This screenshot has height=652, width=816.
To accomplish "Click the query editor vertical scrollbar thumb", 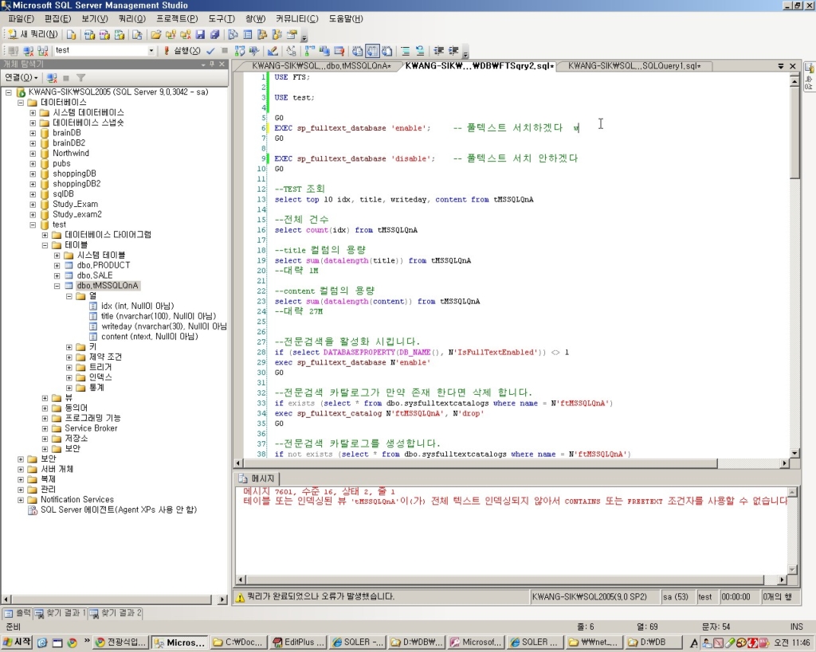I will coord(794,134).
